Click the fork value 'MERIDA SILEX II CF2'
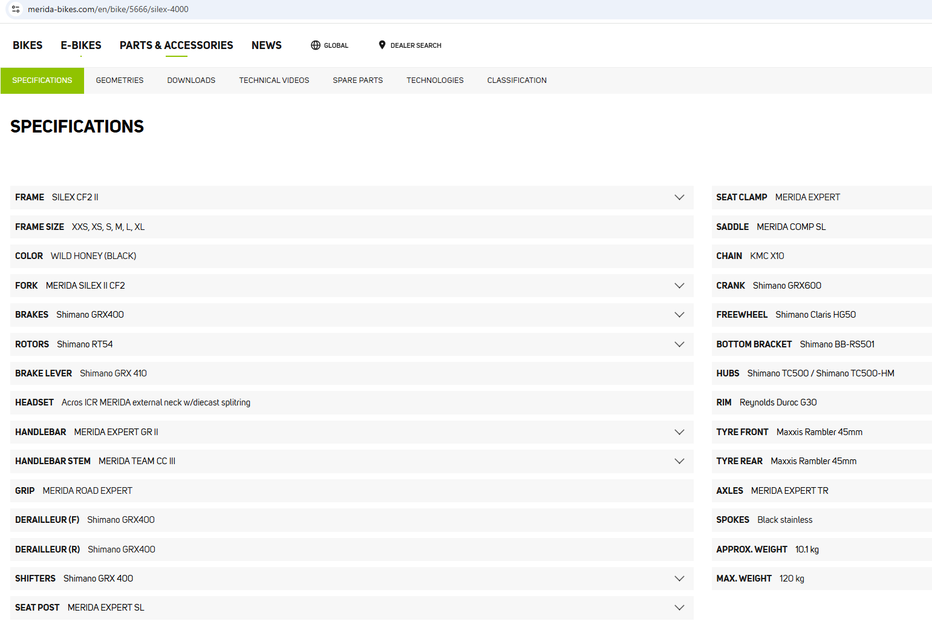 85,286
